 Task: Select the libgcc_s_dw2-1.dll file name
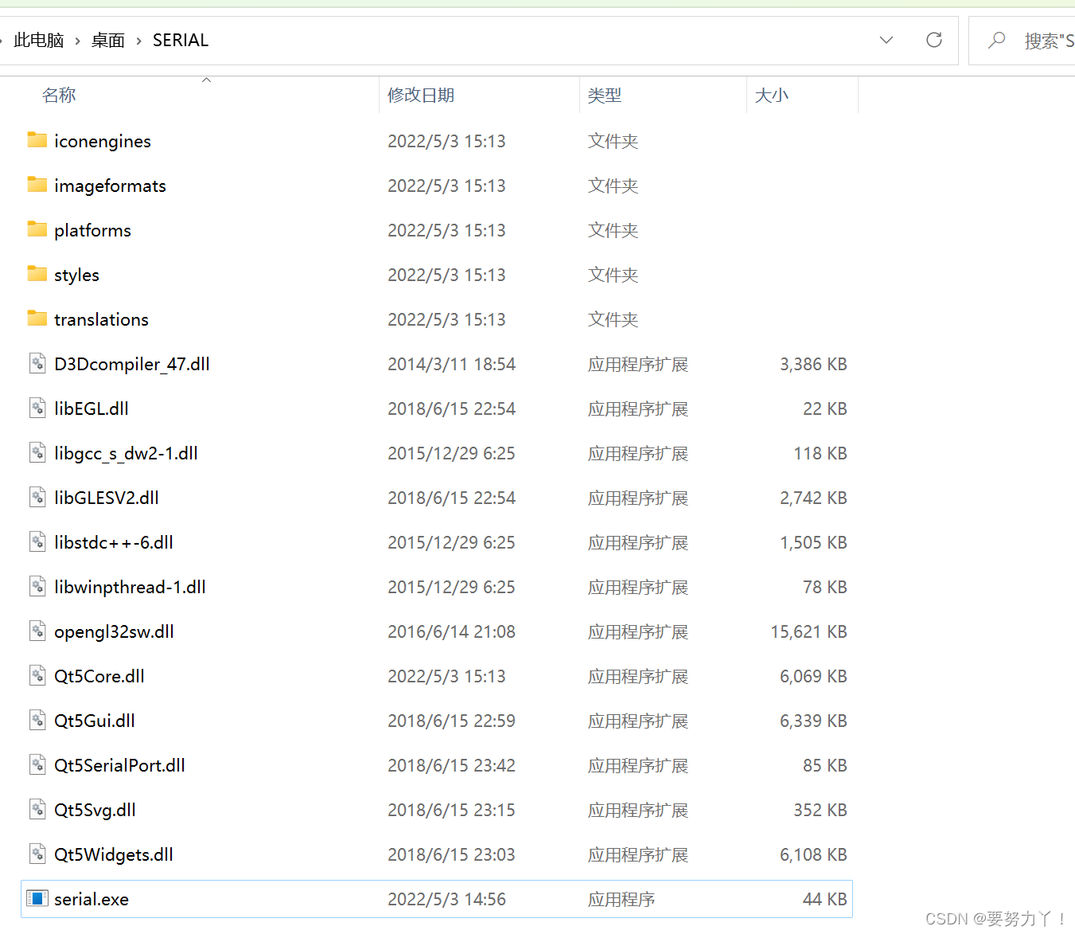point(126,453)
